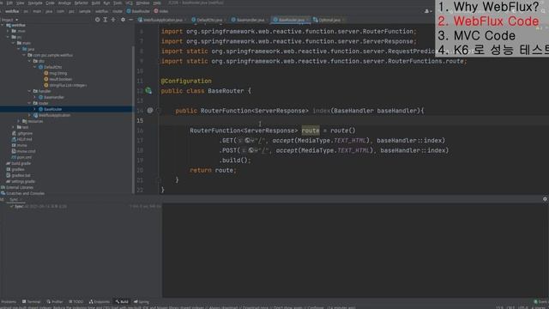Open the Terminal tool window

pyautogui.click(x=32, y=301)
